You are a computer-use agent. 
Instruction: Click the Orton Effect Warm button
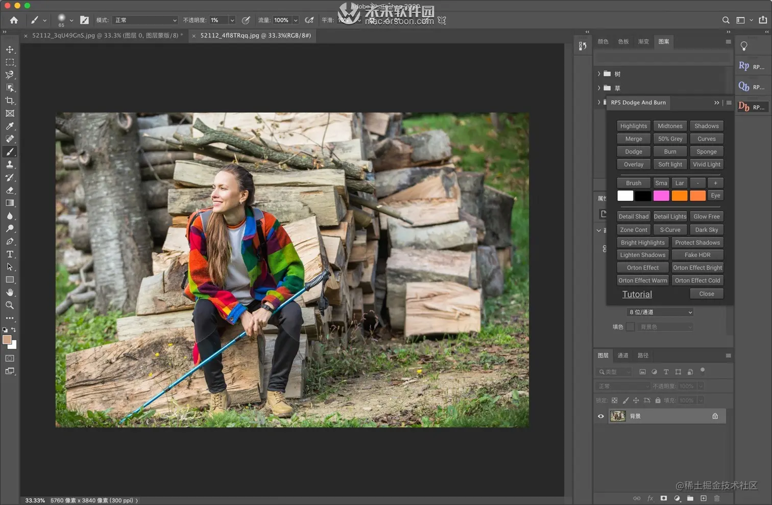tap(642, 281)
